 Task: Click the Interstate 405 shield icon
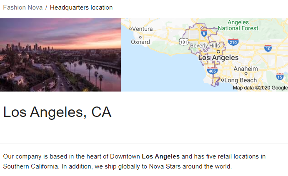[212, 71]
